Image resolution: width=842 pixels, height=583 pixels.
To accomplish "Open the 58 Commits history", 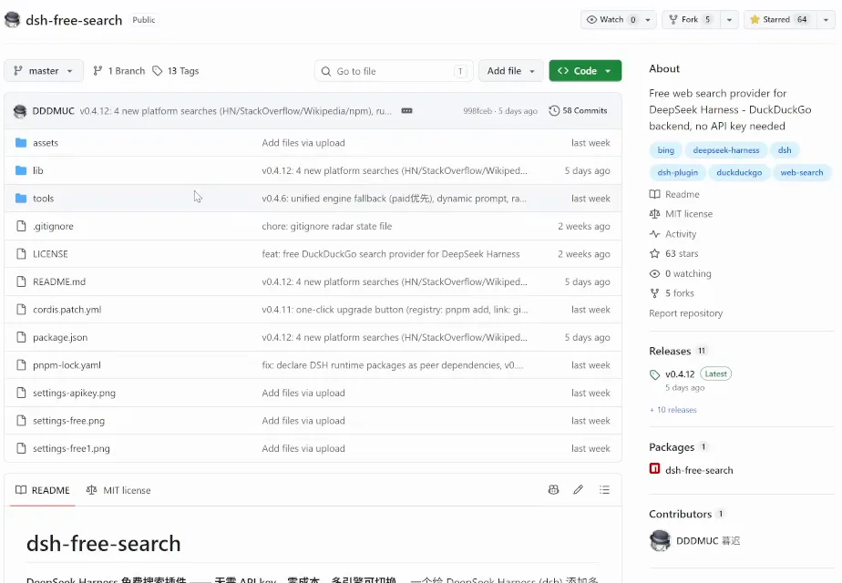I will [x=578, y=110].
